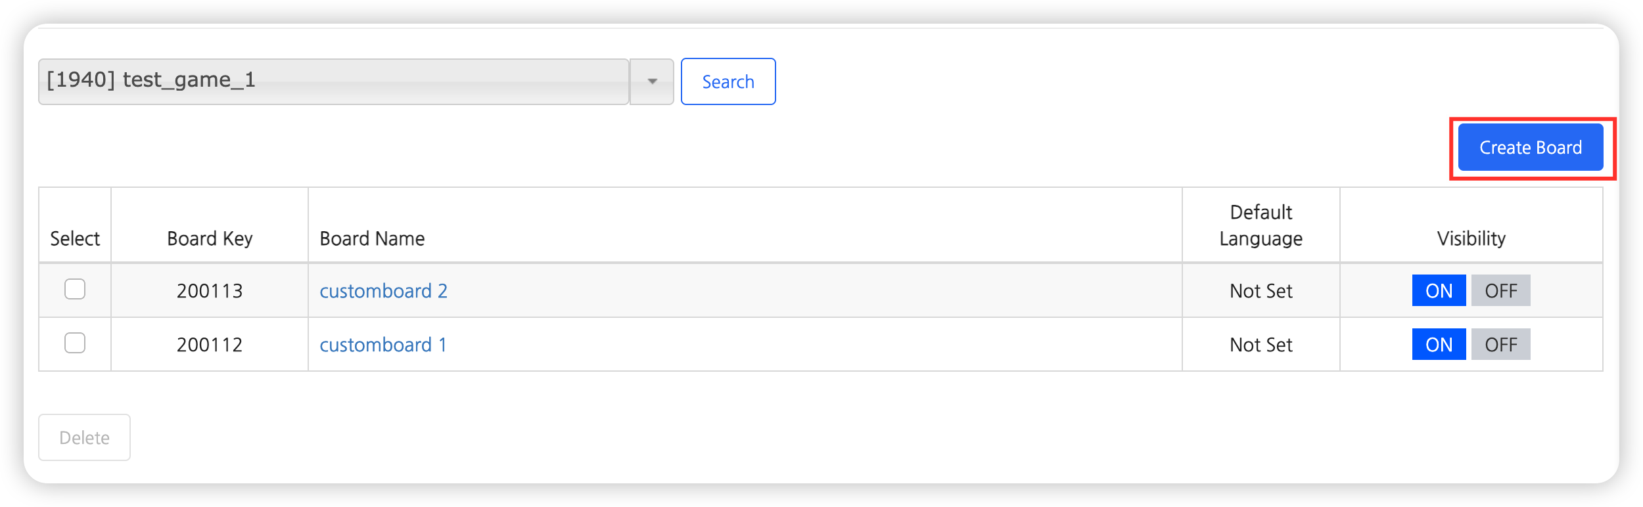Click the game selector dropdown arrow
The image size is (1643, 507).
pos(652,81)
